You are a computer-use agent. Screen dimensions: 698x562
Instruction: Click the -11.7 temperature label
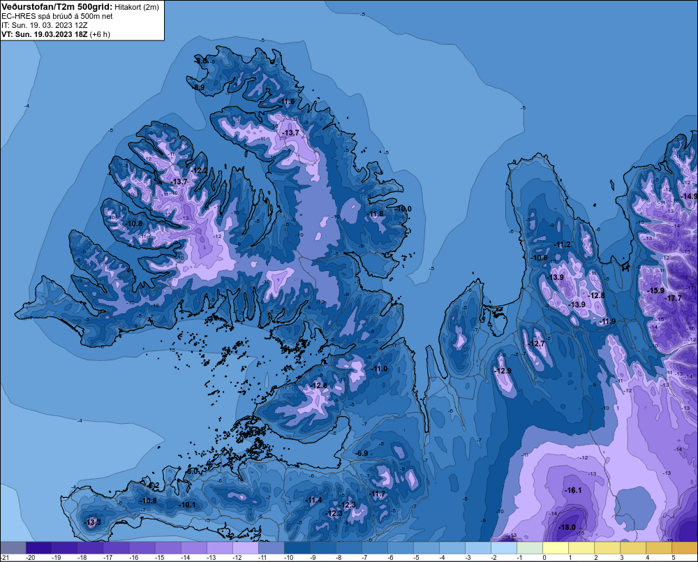tap(378, 494)
